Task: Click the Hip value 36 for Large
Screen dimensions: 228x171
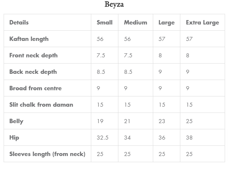Action: pos(162,137)
